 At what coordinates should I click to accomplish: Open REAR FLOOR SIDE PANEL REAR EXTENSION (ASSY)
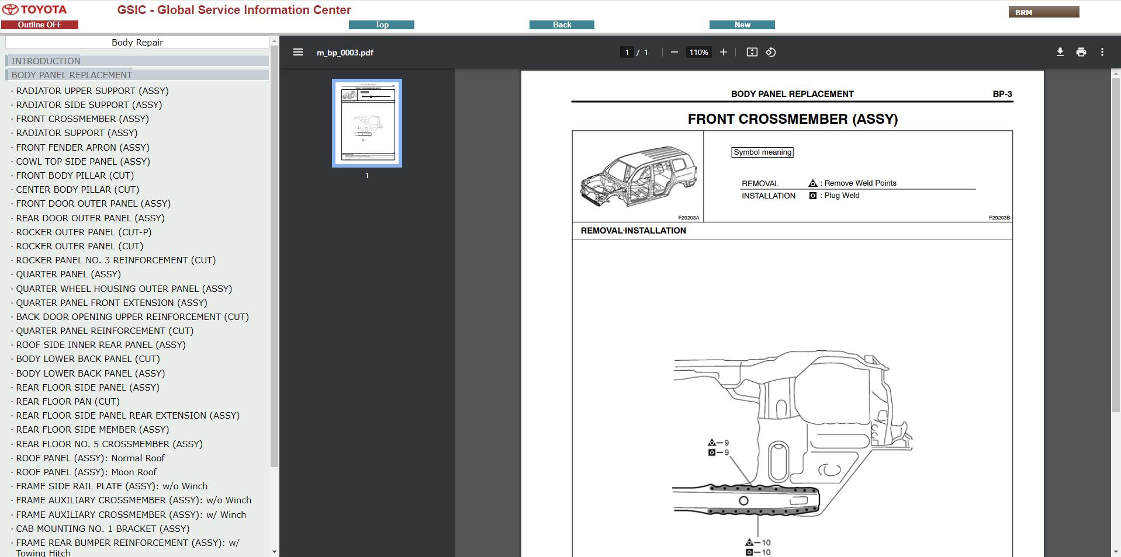tap(128, 415)
